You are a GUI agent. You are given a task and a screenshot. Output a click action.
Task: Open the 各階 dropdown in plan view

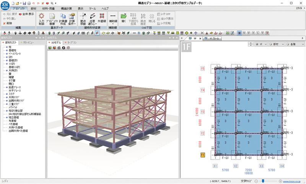pos(295,44)
